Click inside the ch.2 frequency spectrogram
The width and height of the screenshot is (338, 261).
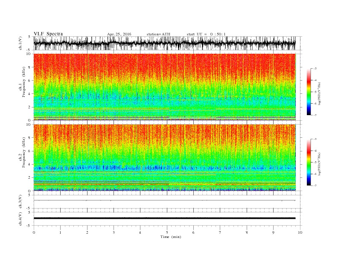click(x=164, y=157)
